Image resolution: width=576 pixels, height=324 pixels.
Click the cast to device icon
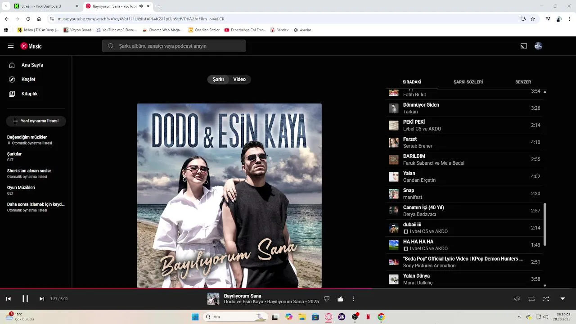coord(524,46)
